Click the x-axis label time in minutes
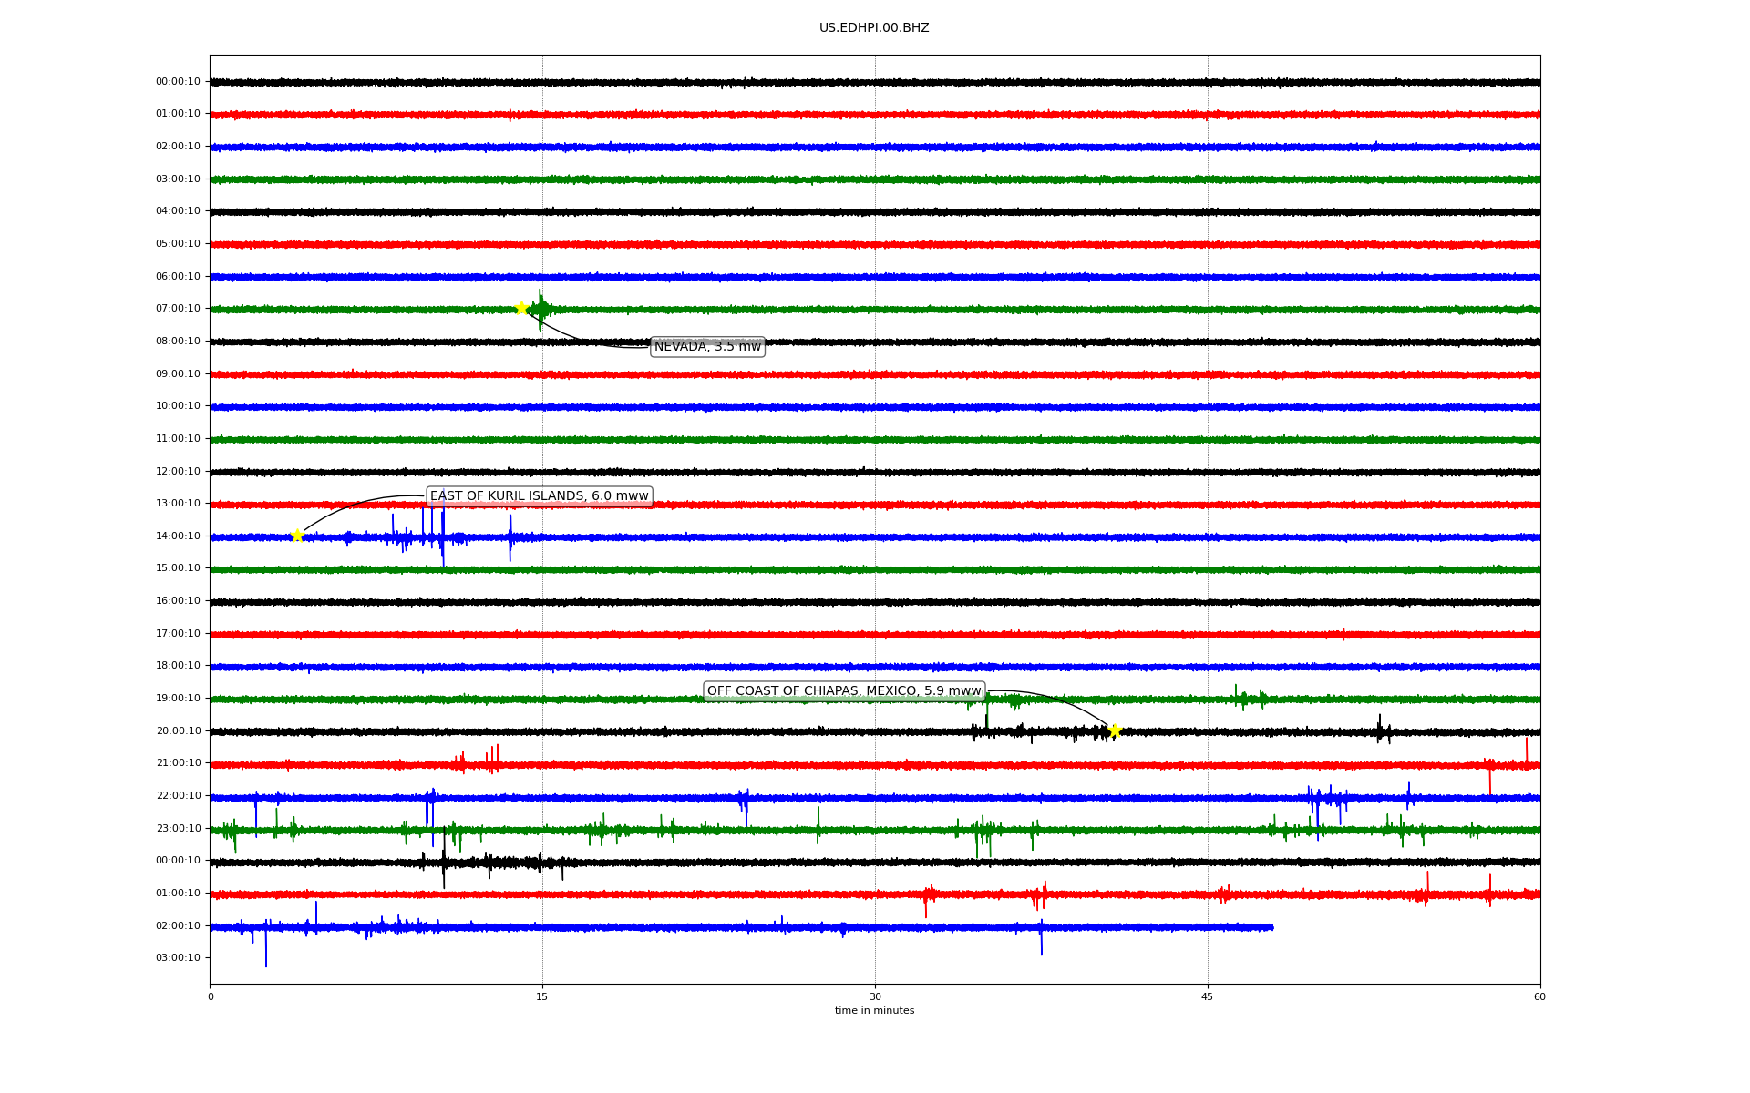Image resolution: width=1750 pixels, height=1093 pixels. 874,1011
